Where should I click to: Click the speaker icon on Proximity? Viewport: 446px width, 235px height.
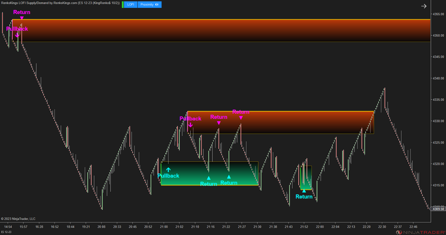pyautogui.click(x=157, y=4)
